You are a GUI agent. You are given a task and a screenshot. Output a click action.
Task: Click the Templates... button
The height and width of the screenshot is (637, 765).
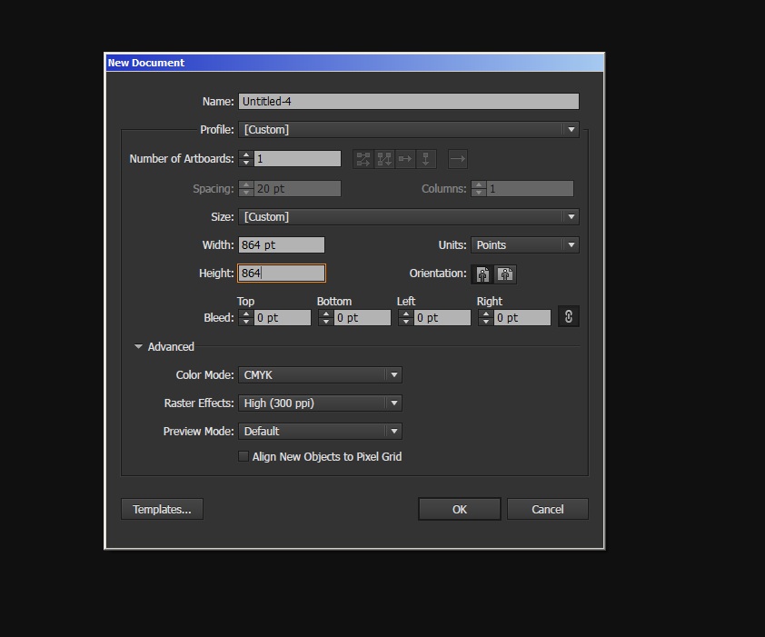click(162, 510)
